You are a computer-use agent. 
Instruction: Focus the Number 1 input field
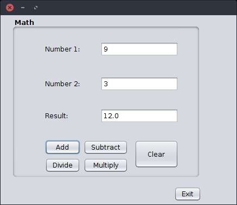[x=139, y=49]
